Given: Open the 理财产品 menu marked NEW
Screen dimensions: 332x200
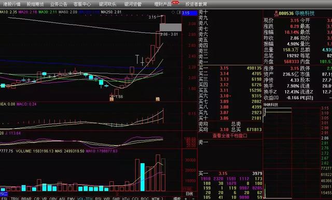Looking at the screenshot, I should (x=163, y=4).
